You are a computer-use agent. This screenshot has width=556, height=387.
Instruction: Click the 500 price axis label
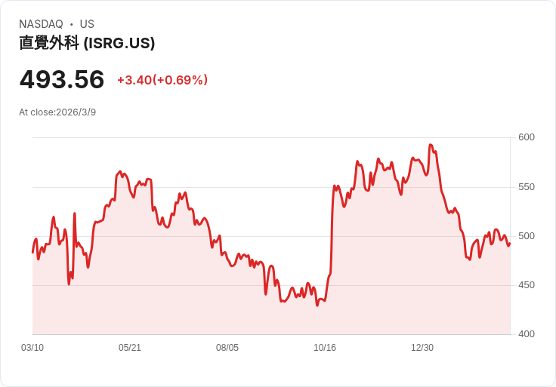tap(527, 236)
